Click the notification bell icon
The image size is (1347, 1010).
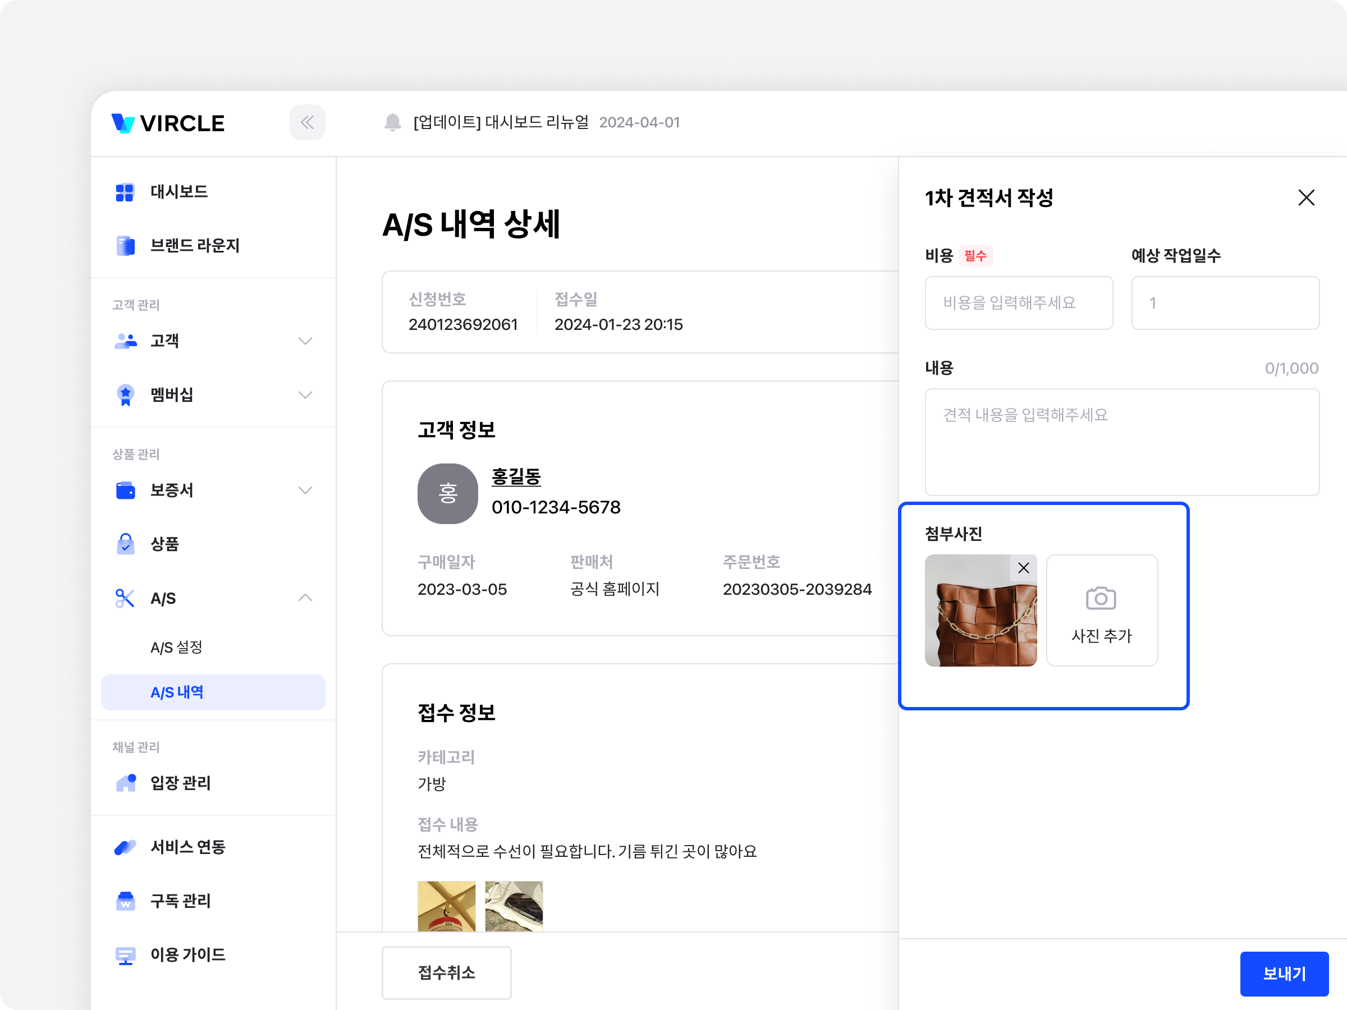coord(393,122)
